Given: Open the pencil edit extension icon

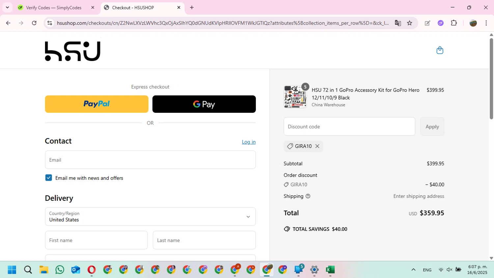Looking at the screenshot, I should (x=427, y=23).
